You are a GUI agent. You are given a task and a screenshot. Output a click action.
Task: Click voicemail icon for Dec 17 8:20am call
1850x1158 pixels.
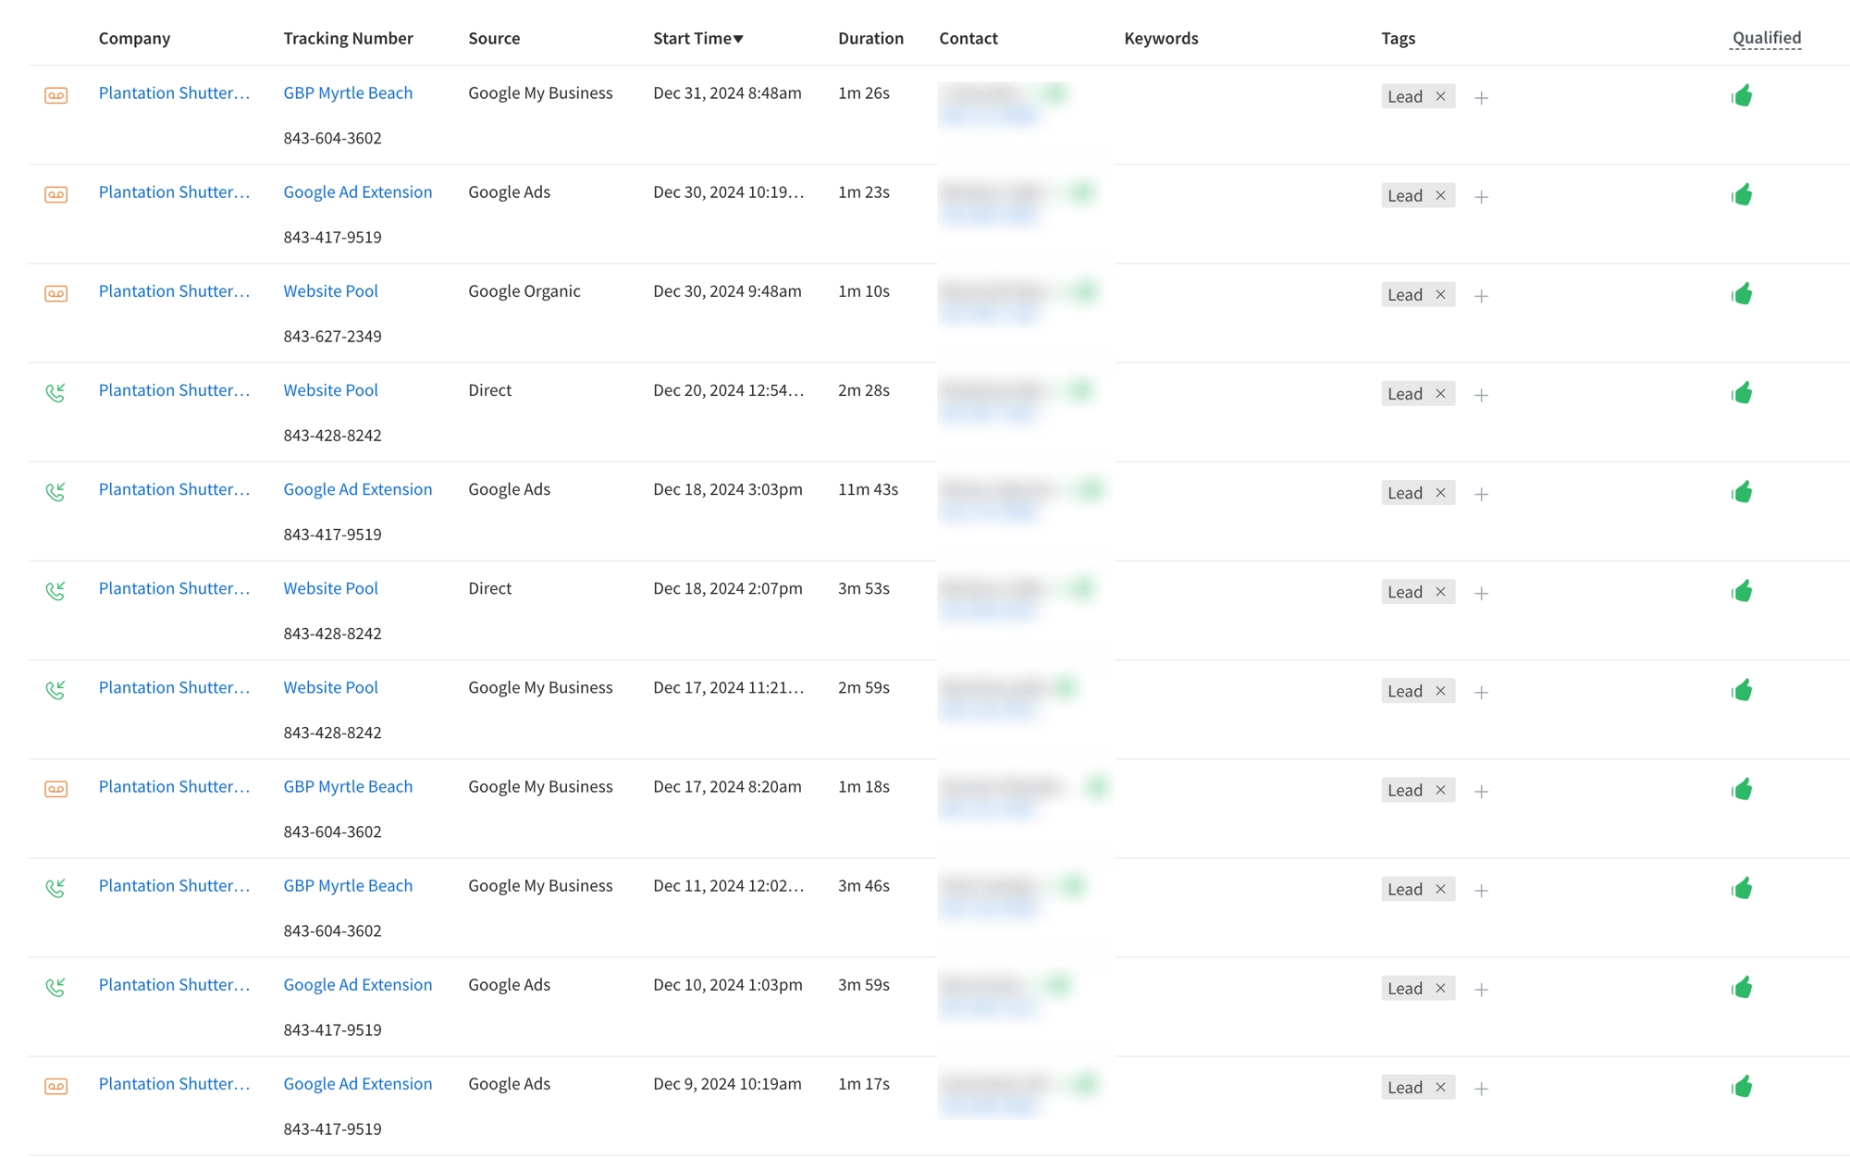(55, 789)
